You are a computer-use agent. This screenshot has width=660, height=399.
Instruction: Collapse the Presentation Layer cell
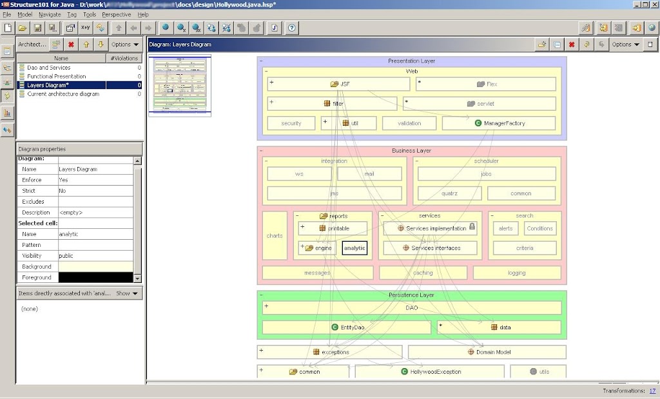(x=262, y=61)
